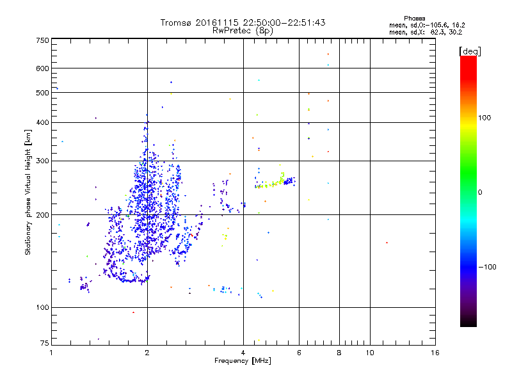Click the y-axis tick label '500'
This screenshot has width=512, height=384.
tap(42, 93)
